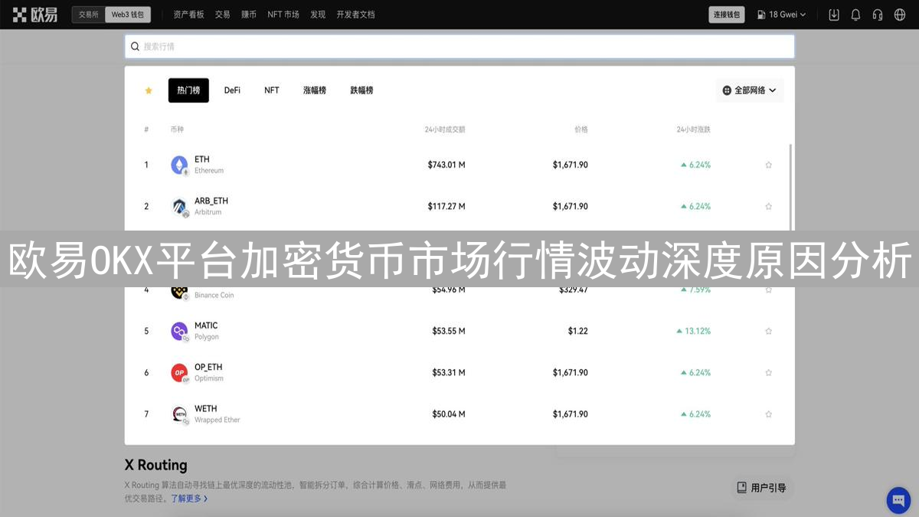This screenshot has height=517, width=919.
Task: Open 开发者文档 in top navigation
Action: coord(355,15)
